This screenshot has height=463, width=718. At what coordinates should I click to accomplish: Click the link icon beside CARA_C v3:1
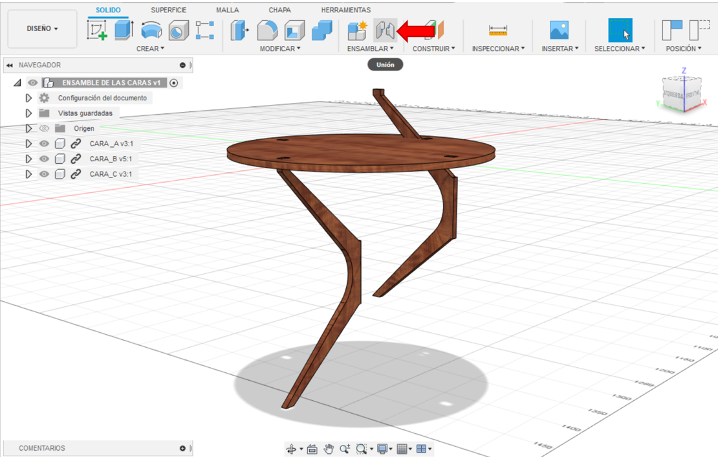(76, 174)
